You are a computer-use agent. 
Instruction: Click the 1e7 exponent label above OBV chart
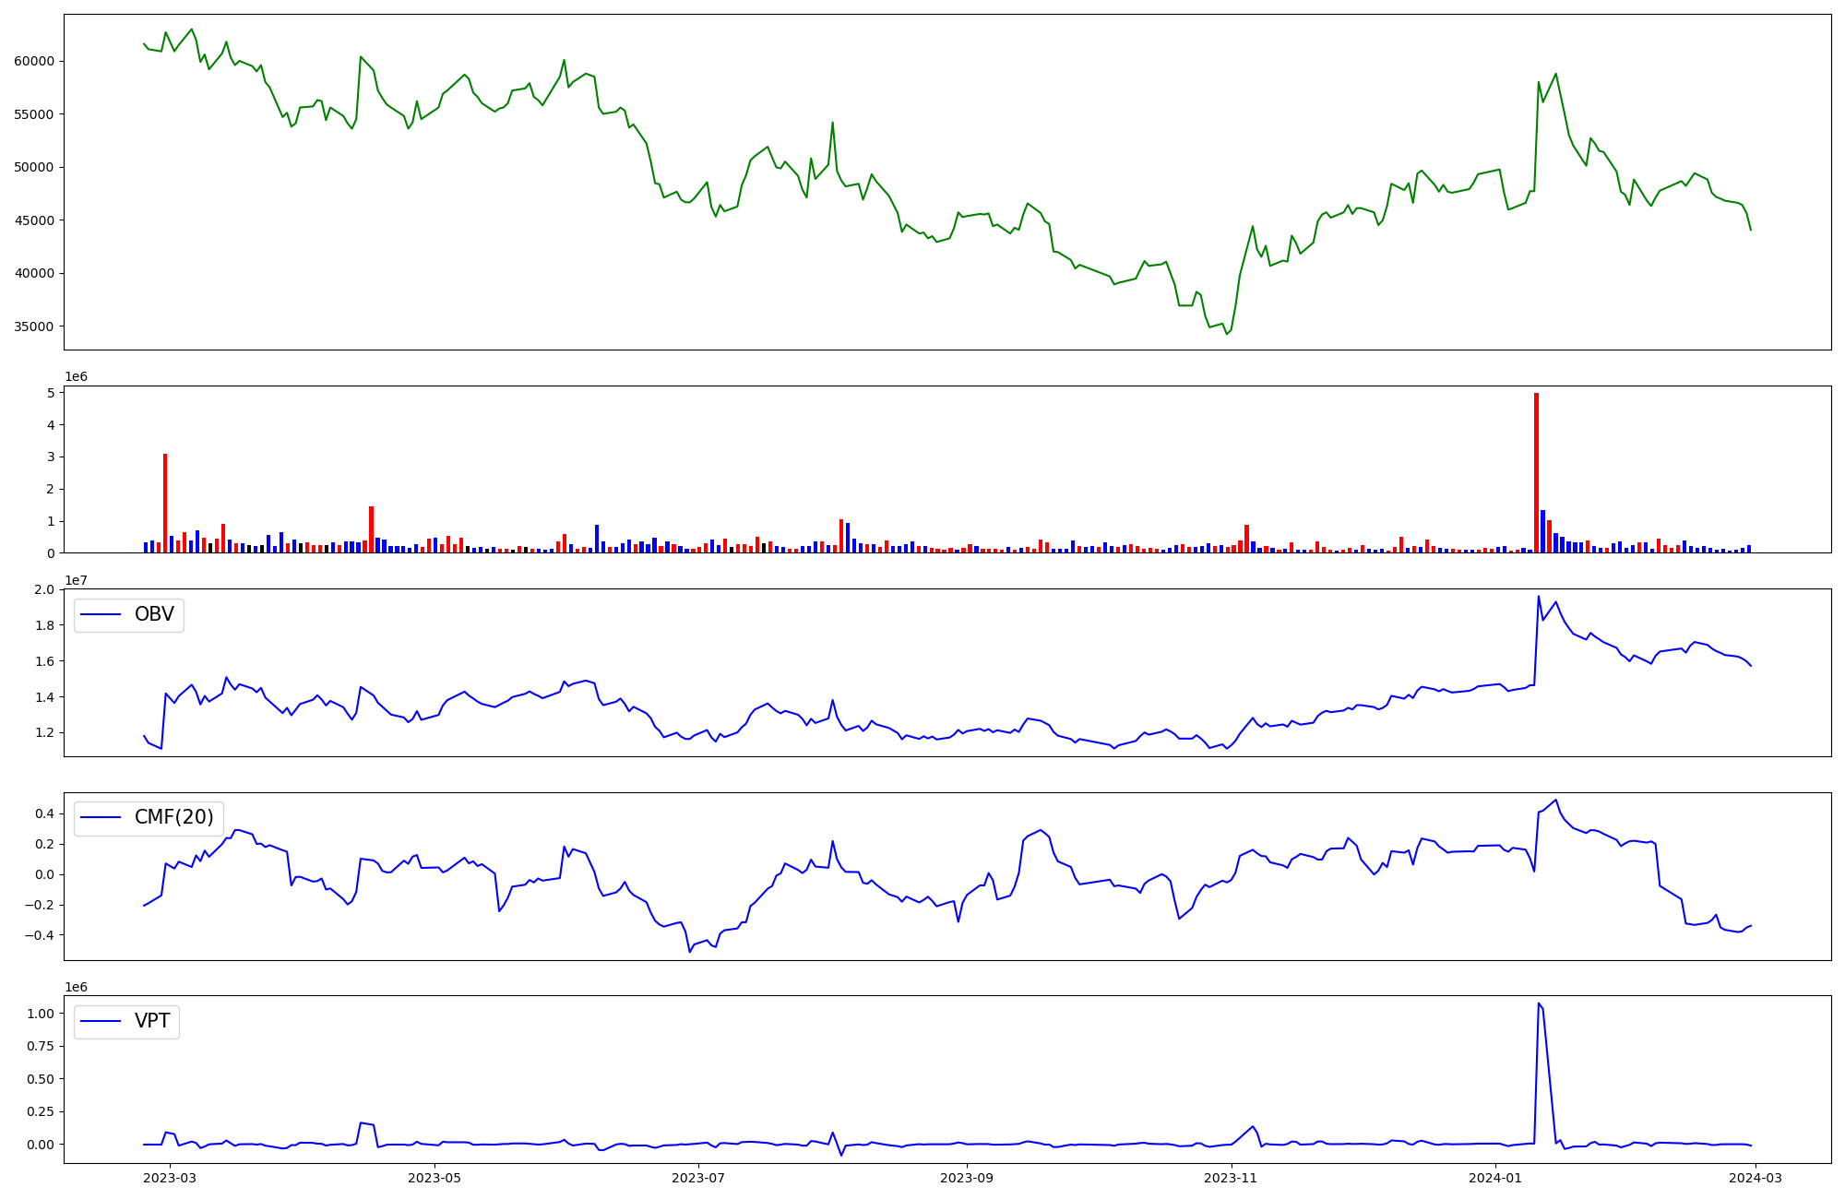pyautogui.click(x=76, y=580)
